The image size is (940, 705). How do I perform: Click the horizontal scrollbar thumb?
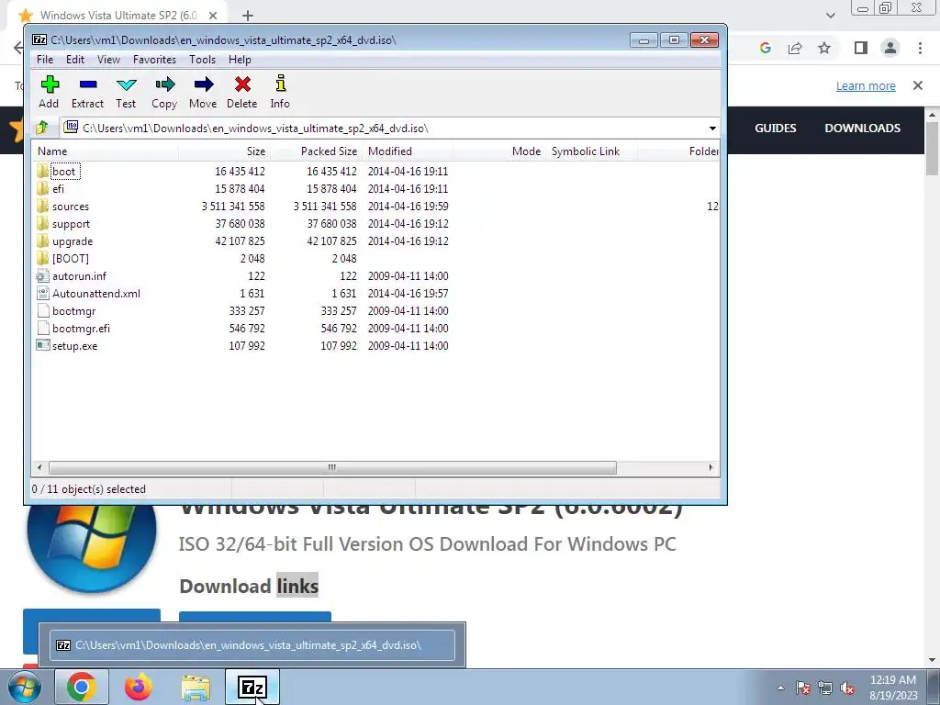[332, 467]
